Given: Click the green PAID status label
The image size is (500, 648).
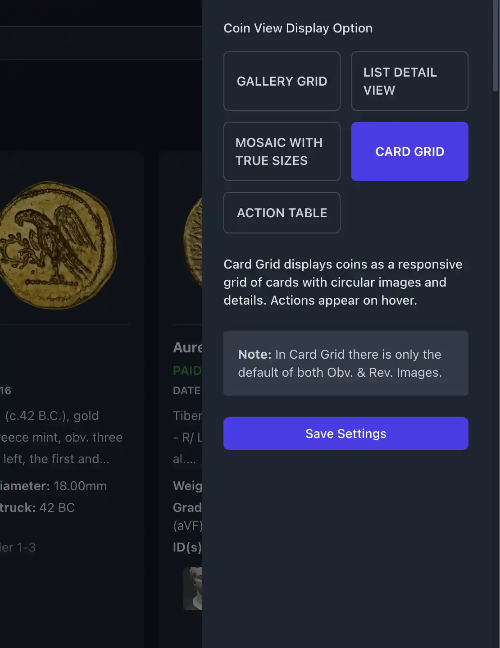Looking at the screenshot, I should (187, 371).
